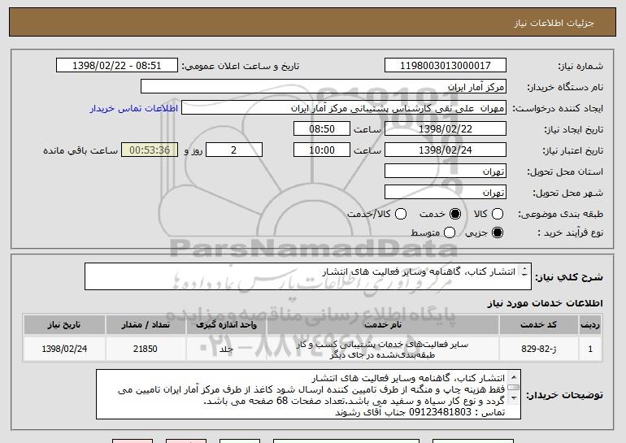Click the نام دستگاه خریدار field

click(324, 87)
